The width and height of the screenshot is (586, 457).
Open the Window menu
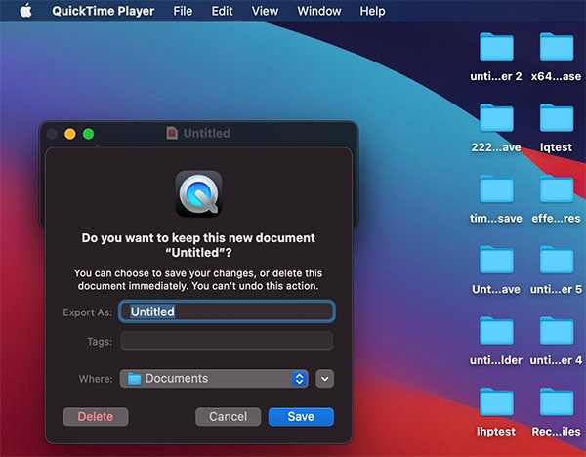[x=319, y=11]
